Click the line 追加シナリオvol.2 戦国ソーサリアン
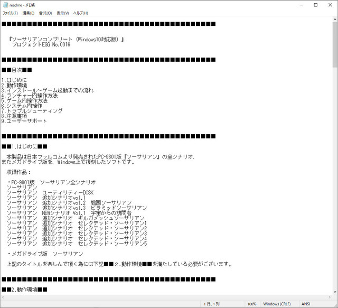 [69, 203]
